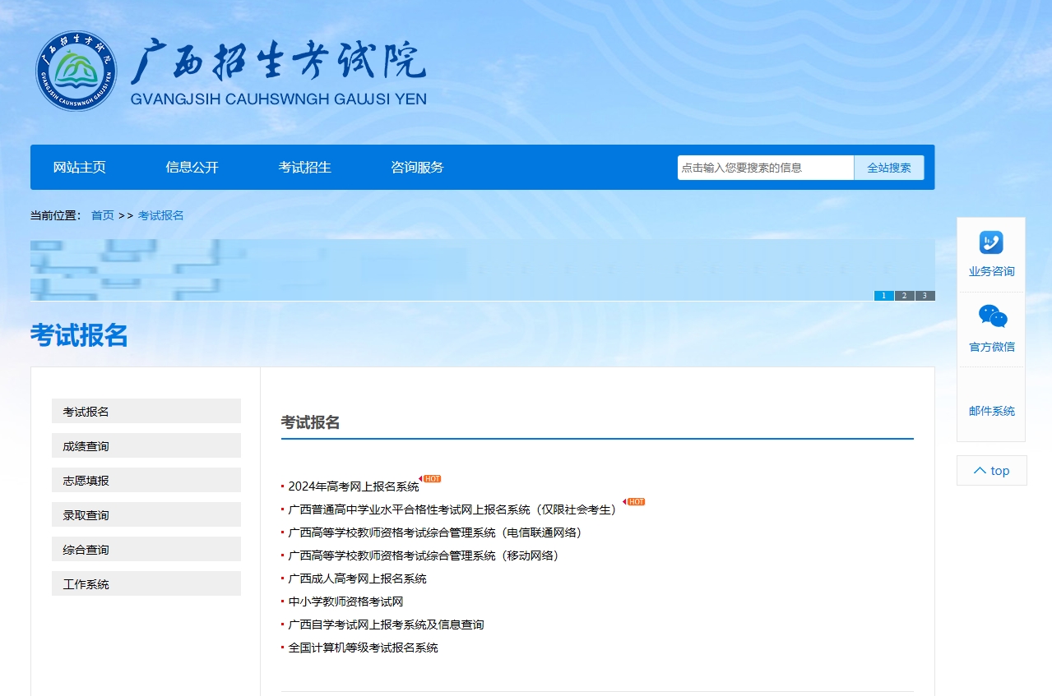Open the 网站主页 navigation menu
Image resolution: width=1052 pixels, height=696 pixels.
pyautogui.click(x=80, y=168)
